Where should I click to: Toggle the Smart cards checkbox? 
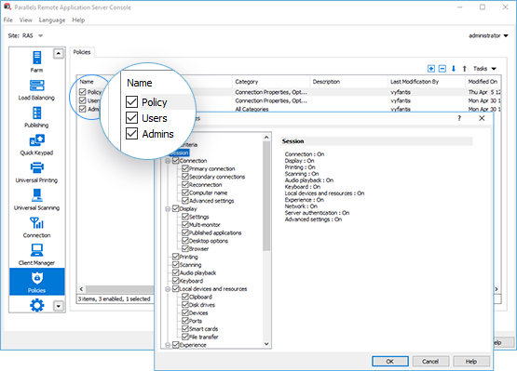(x=185, y=329)
